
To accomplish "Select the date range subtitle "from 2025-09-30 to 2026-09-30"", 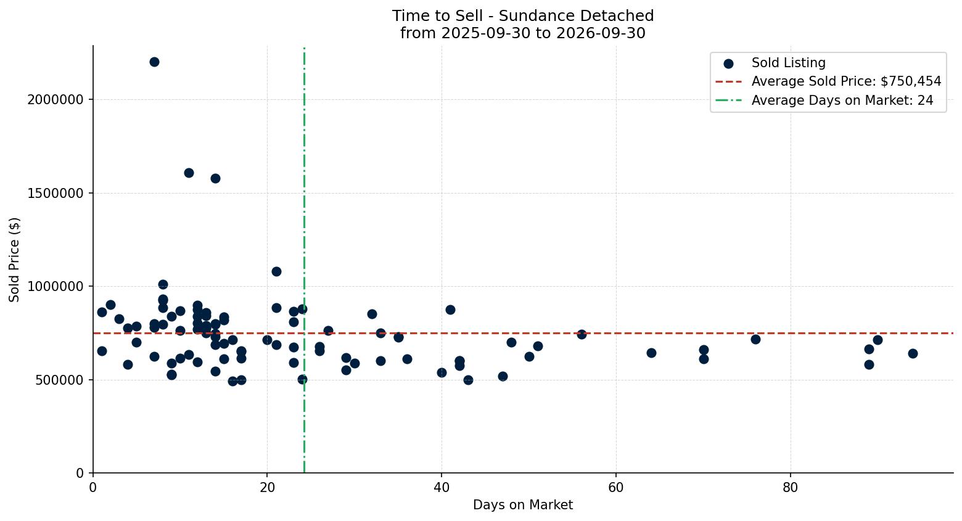I will click(523, 33).
